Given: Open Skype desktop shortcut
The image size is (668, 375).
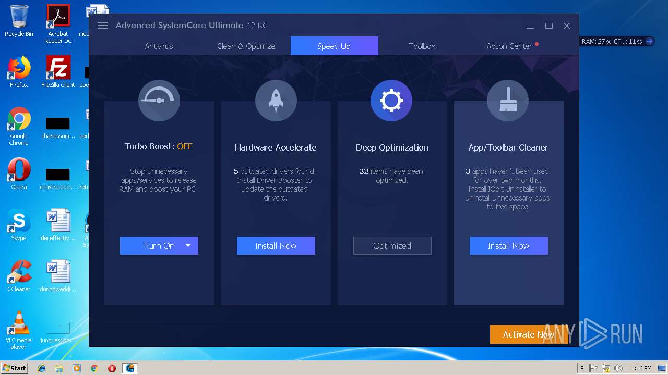Looking at the screenshot, I should point(19,225).
